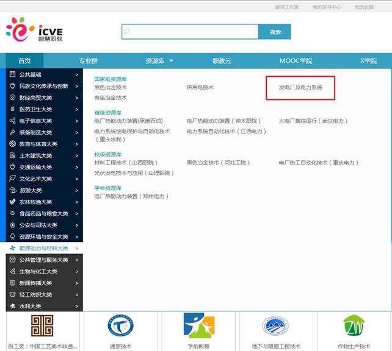Open 发电厂及电力系统 resource link
This screenshot has width=392, height=351.
click(x=300, y=87)
